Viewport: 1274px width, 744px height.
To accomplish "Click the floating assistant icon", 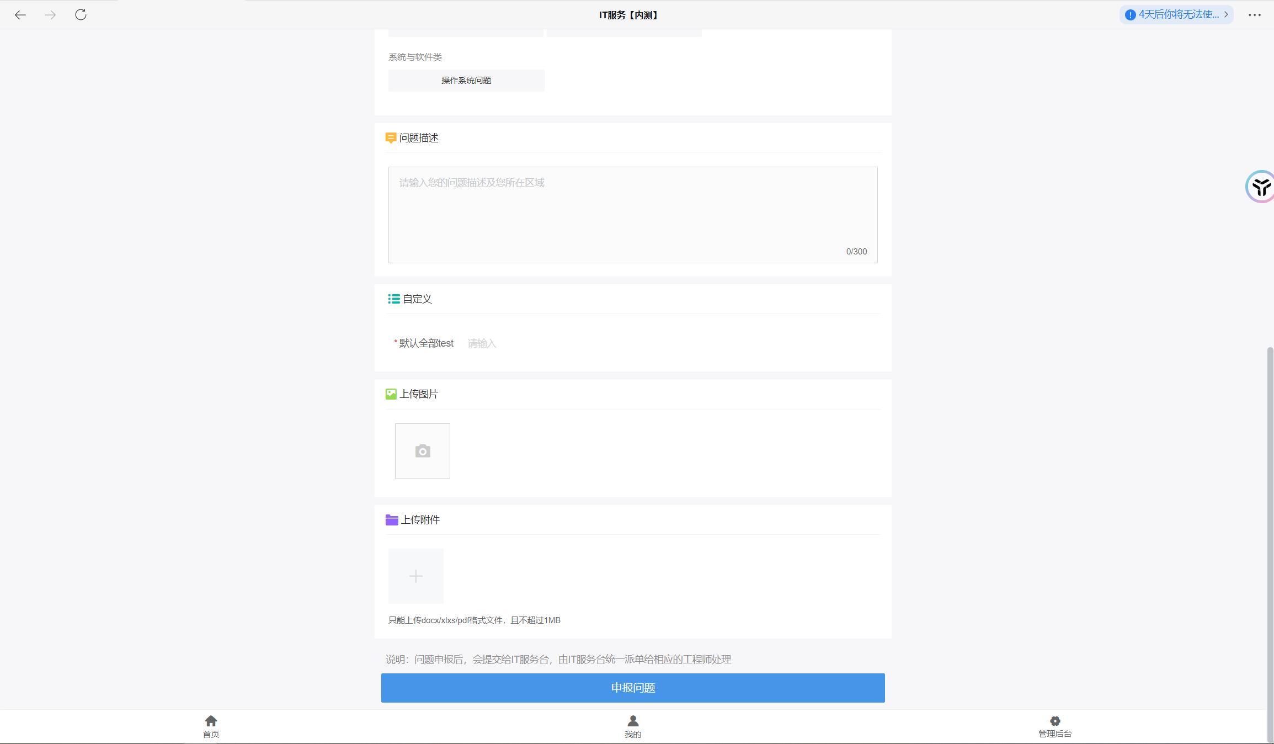I will pos(1260,187).
